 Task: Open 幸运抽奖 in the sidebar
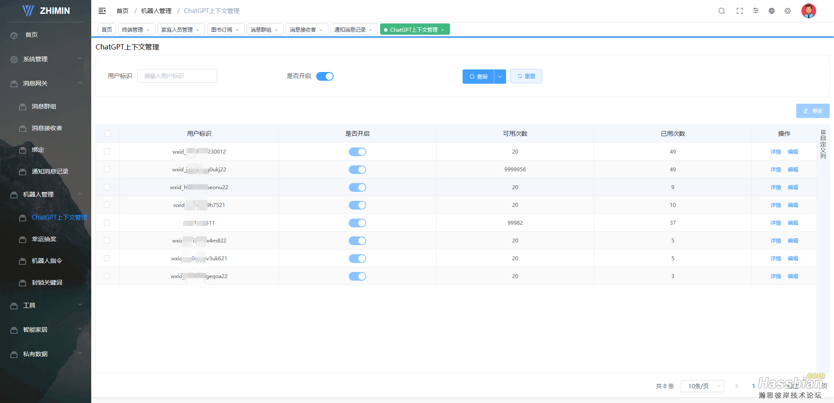[x=46, y=239]
